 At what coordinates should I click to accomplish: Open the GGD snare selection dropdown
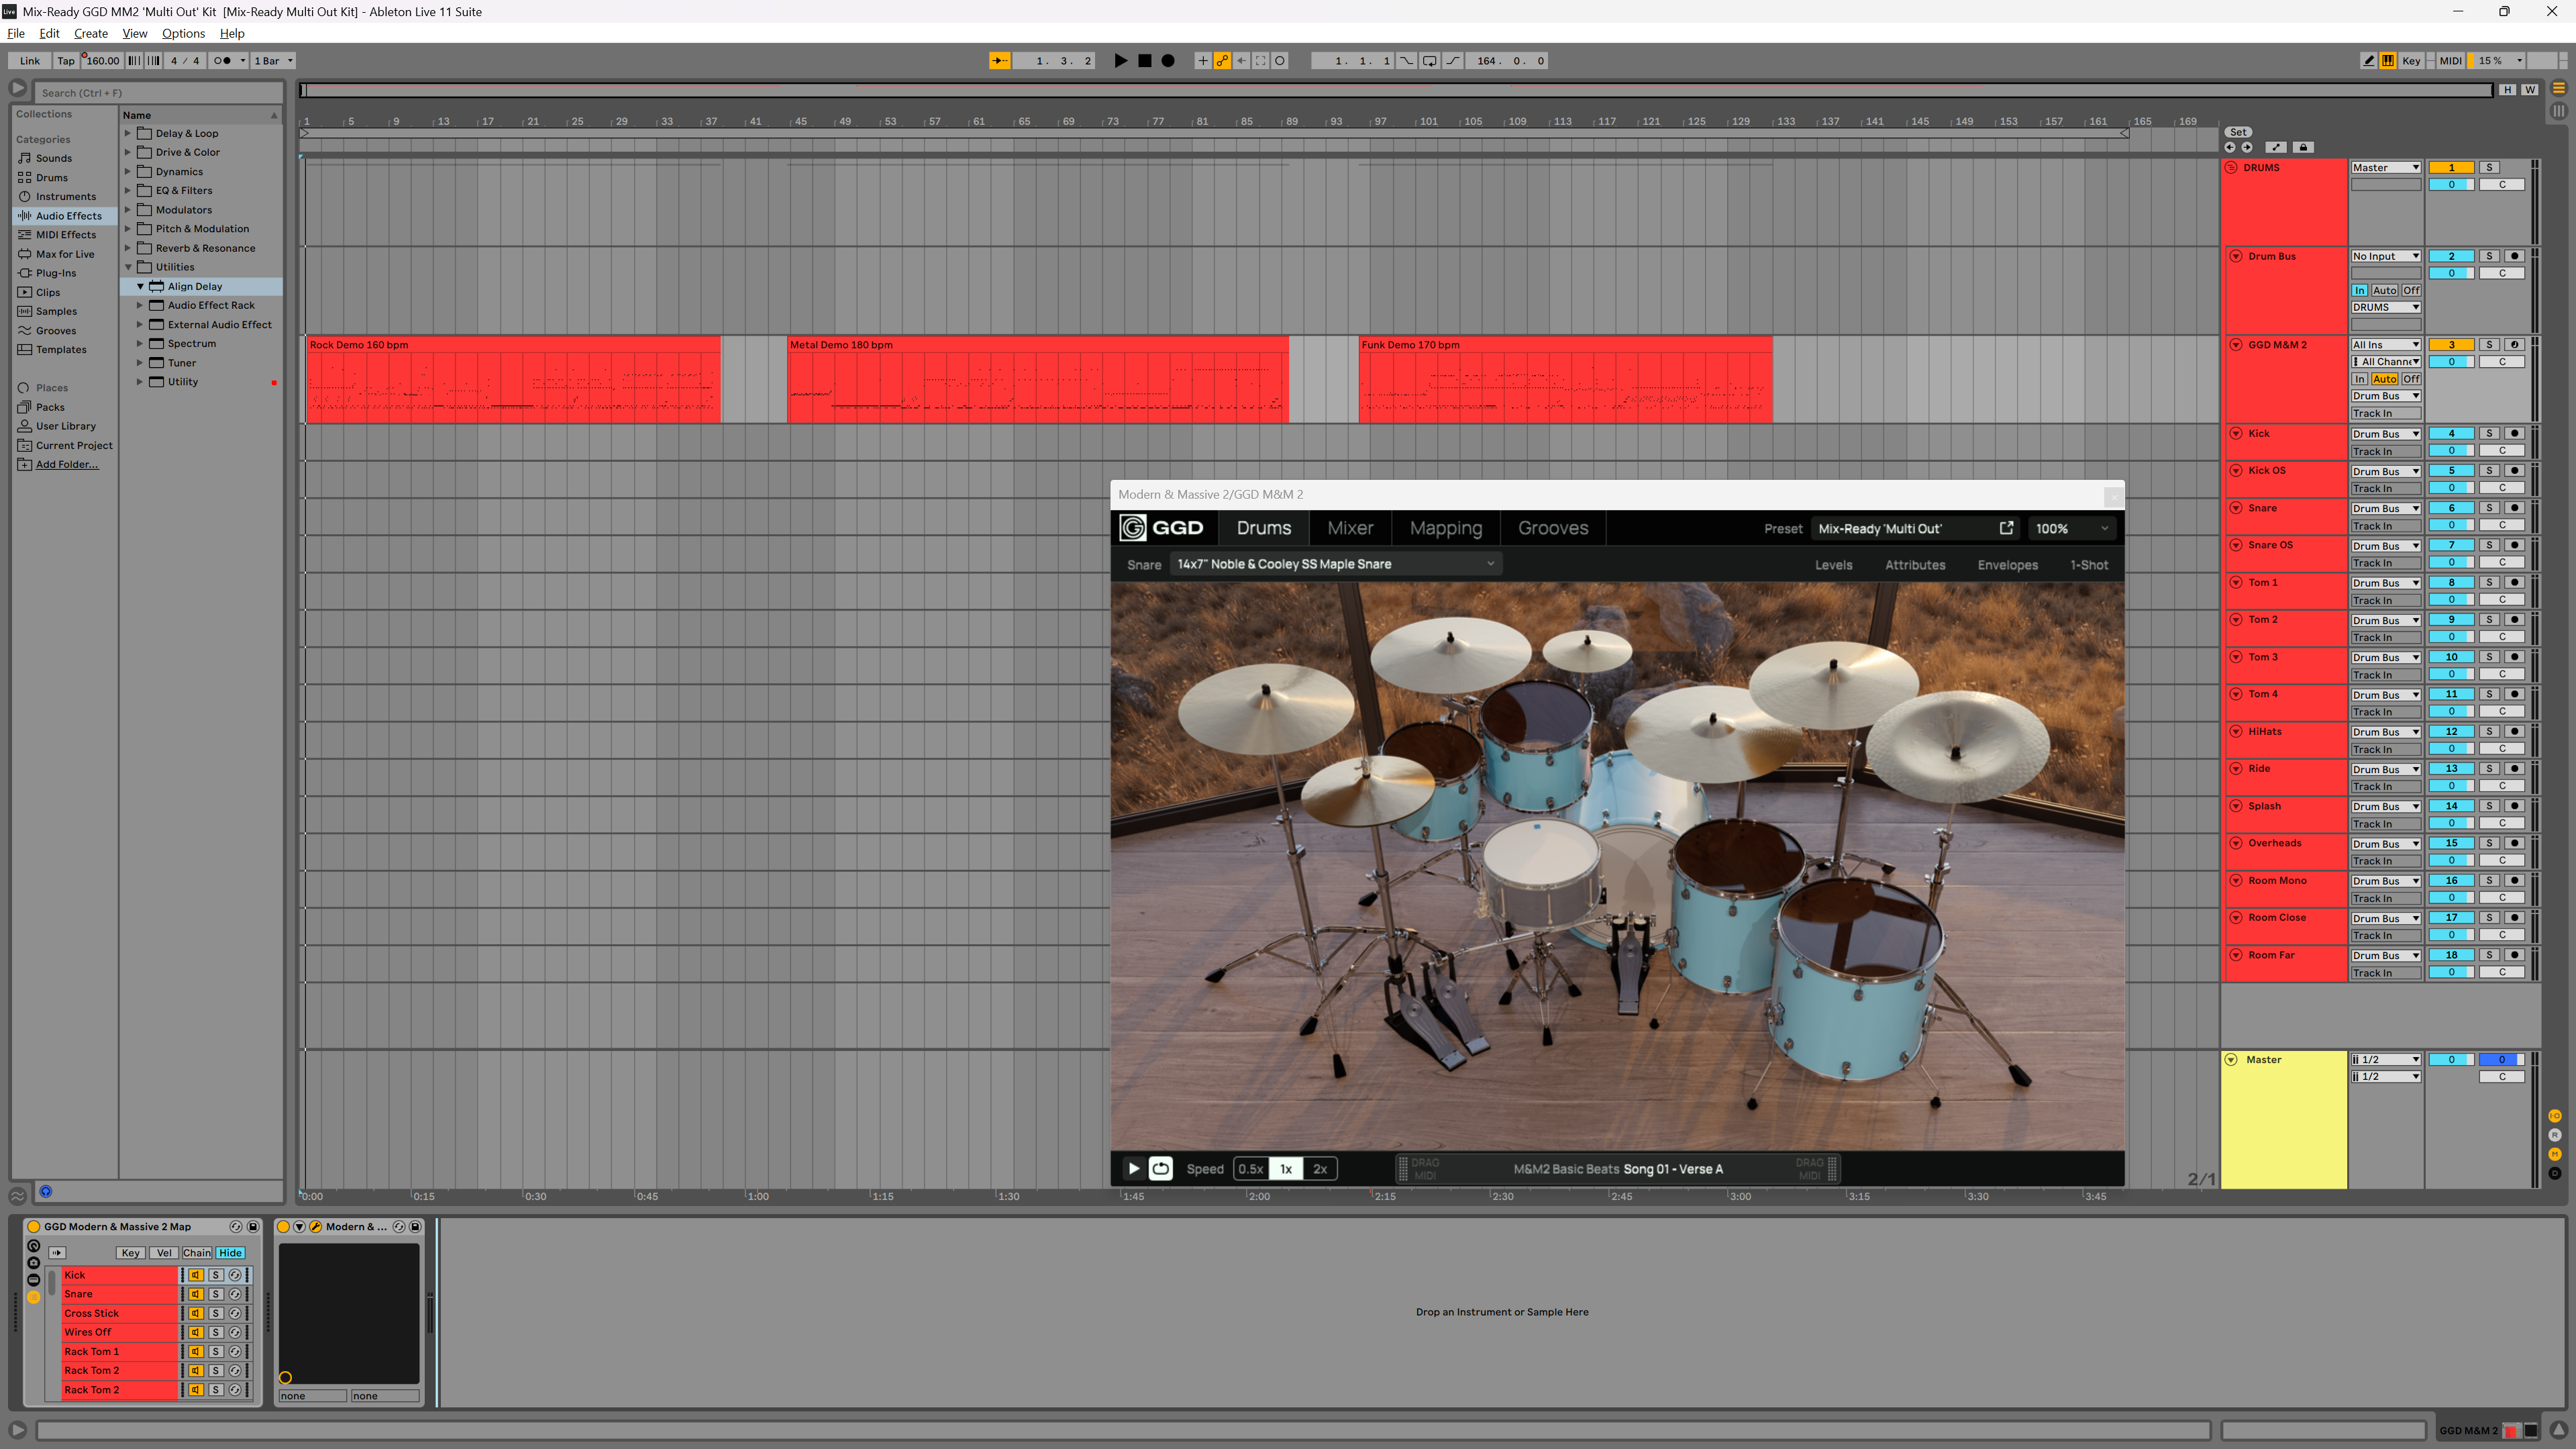tap(1335, 564)
